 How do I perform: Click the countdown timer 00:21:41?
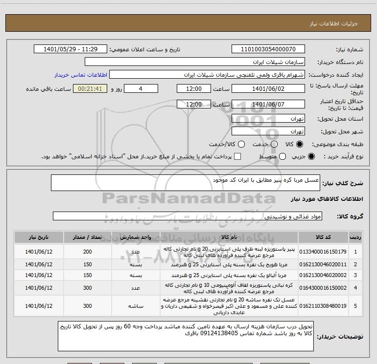point(90,89)
